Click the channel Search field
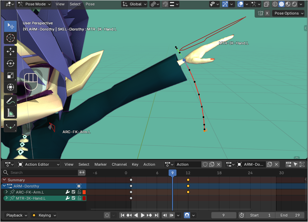 (40, 173)
